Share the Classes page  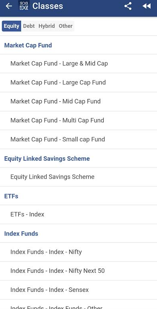pyautogui.click(x=128, y=6)
